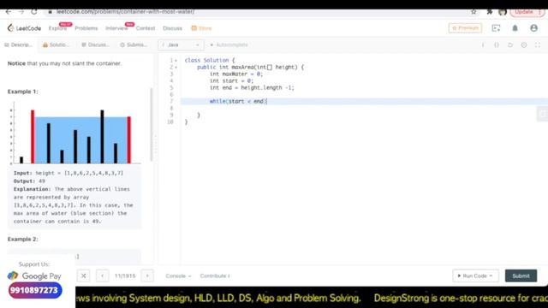The height and width of the screenshot is (308, 548).
Task: Click the 11/1915 problem counter
Action: (x=125, y=275)
